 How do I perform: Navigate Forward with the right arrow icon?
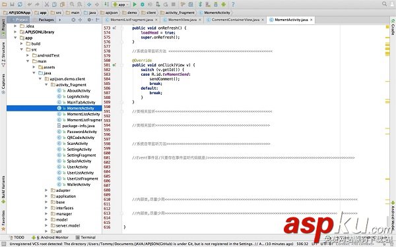tap(97, 5)
